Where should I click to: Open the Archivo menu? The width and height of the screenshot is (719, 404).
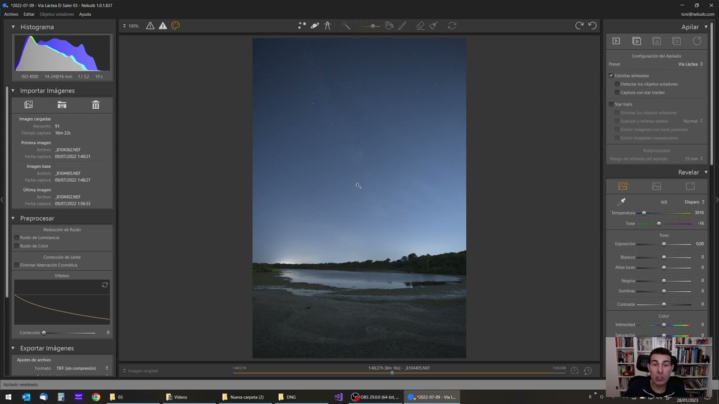pyautogui.click(x=11, y=14)
